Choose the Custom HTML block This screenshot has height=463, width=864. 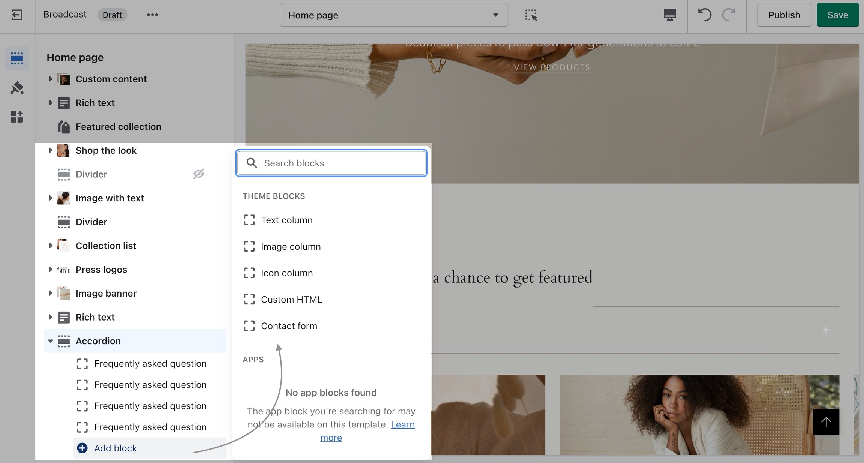click(x=291, y=300)
